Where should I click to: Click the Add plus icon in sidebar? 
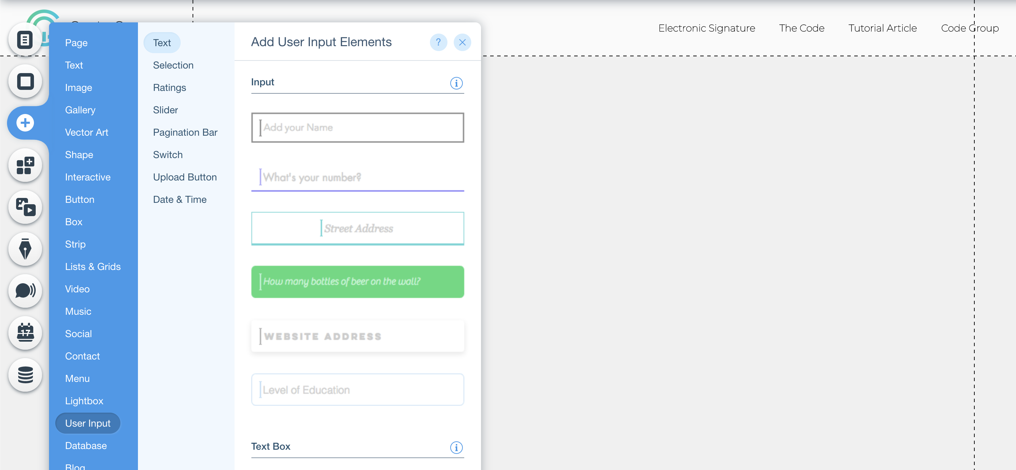point(25,123)
